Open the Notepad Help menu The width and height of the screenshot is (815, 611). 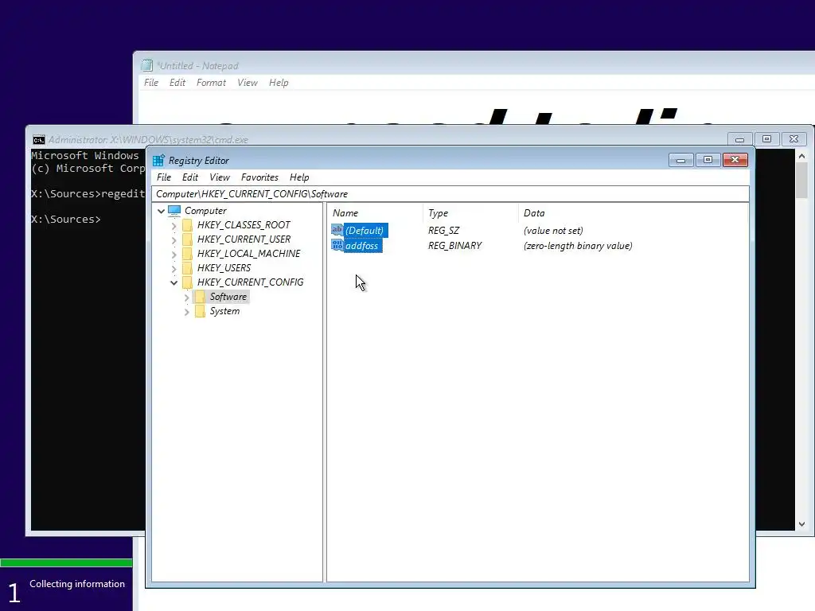(279, 83)
